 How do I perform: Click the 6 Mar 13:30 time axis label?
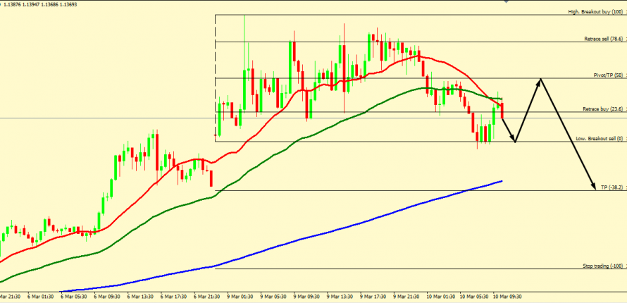(x=139, y=297)
